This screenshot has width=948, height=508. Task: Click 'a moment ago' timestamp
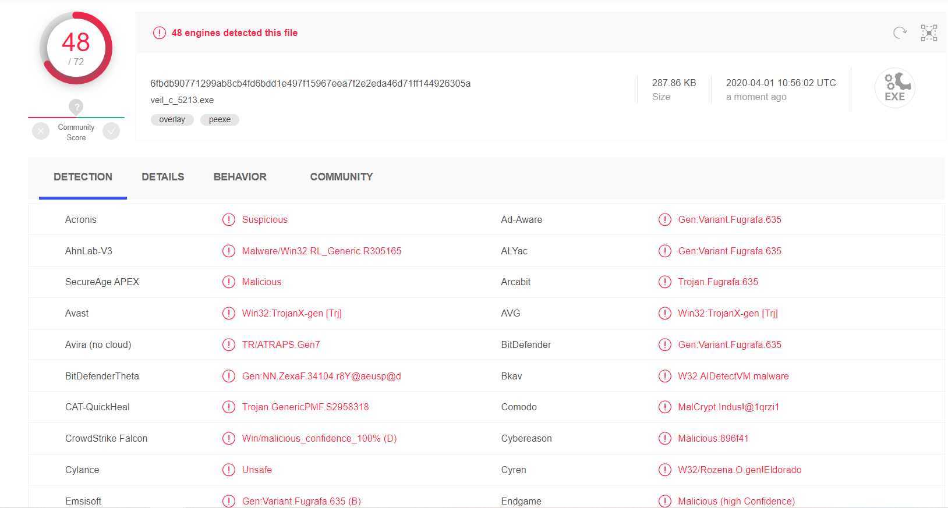coord(756,97)
